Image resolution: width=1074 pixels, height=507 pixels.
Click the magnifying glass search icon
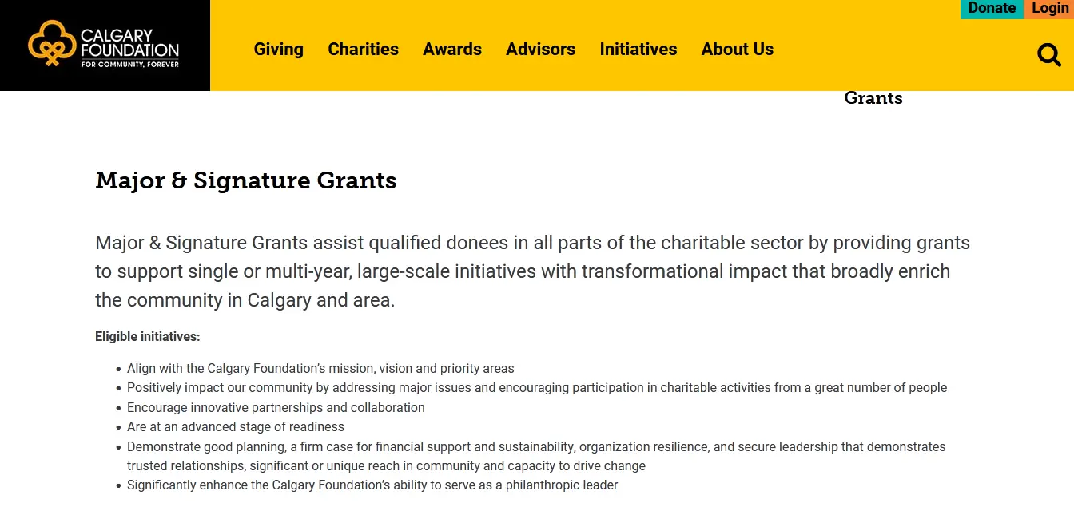coord(1048,54)
